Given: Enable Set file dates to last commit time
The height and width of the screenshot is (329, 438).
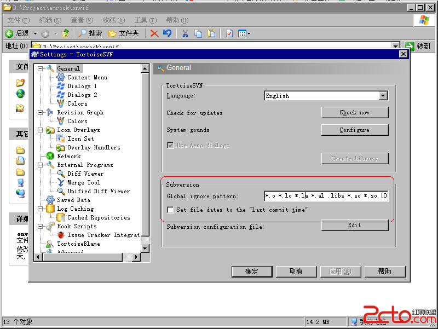Looking at the screenshot, I should coord(170,210).
